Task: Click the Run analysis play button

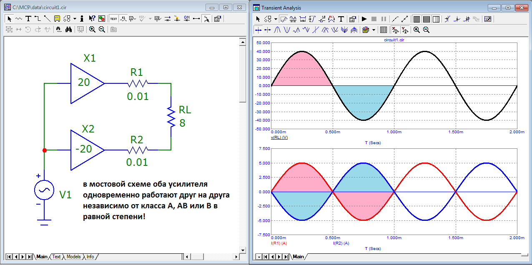Action: [x=364, y=19]
